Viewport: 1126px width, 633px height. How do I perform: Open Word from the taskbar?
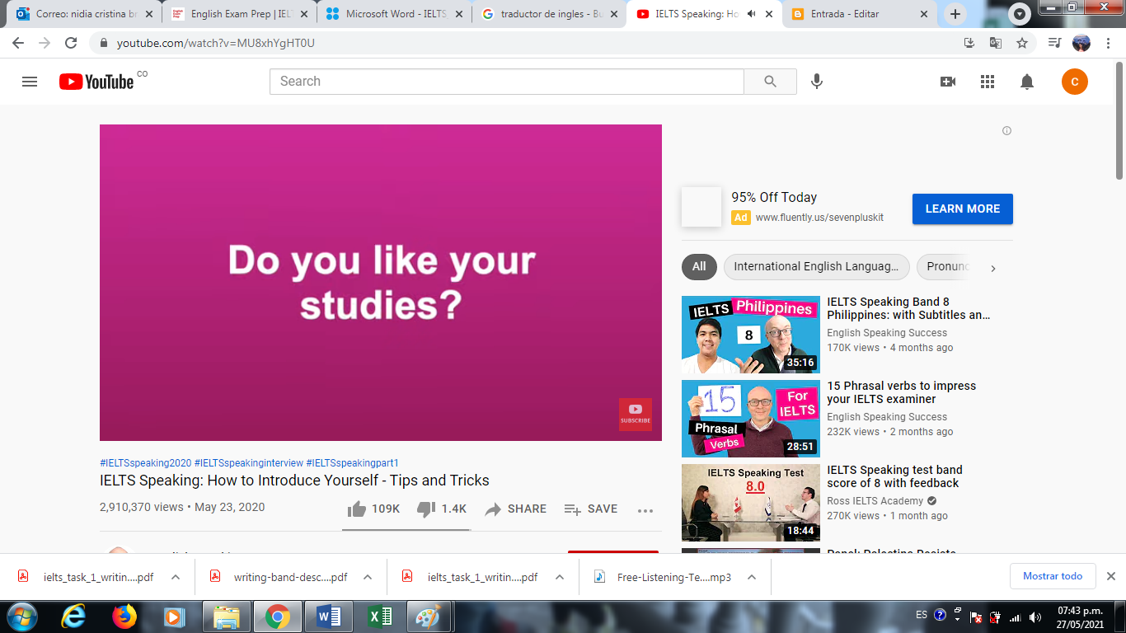click(328, 617)
